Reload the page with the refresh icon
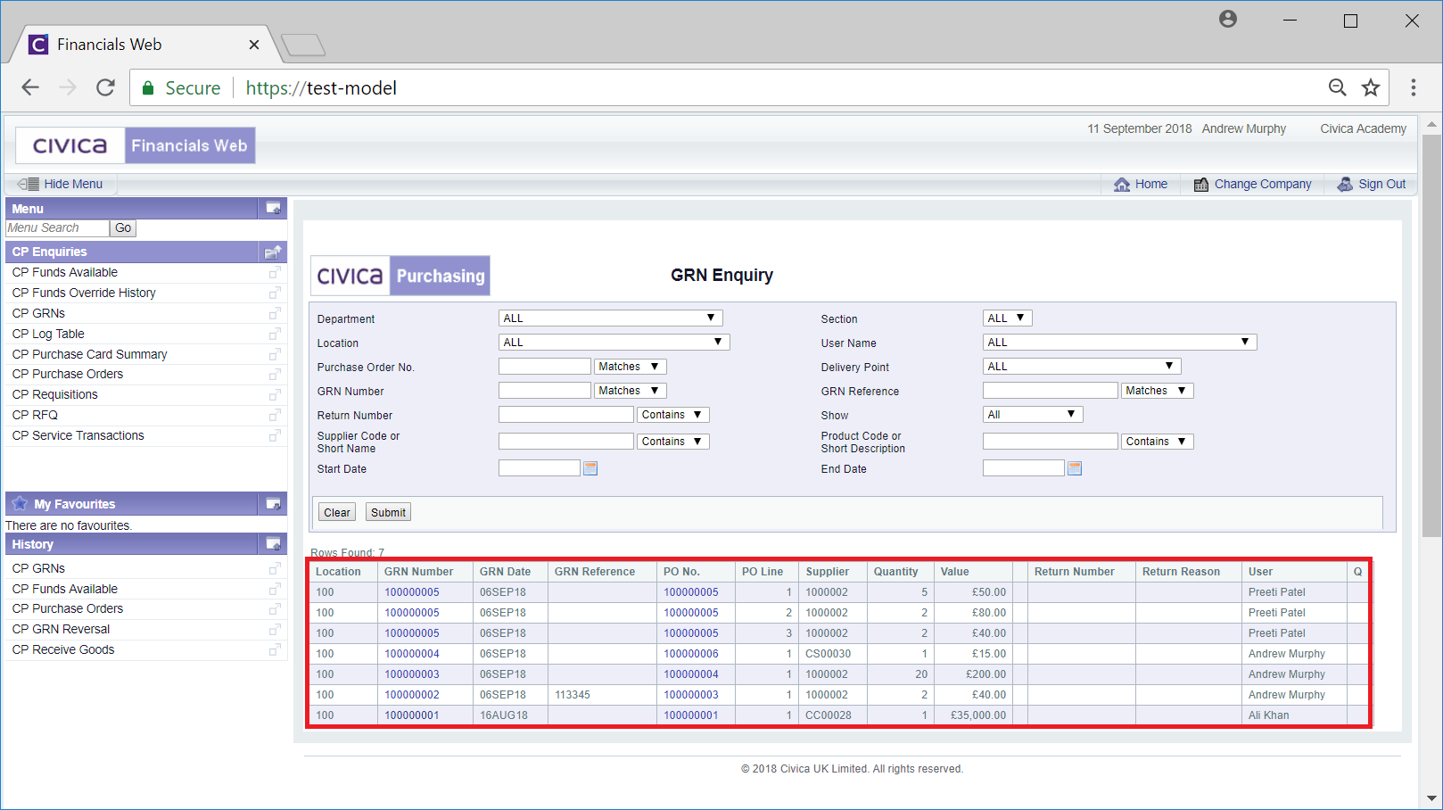Screen dimensions: 1443x810 [105, 87]
